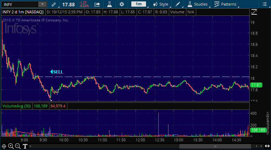Click the L: 17.85 low value
This screenshot has width=271, height=150.
[128, 12]
